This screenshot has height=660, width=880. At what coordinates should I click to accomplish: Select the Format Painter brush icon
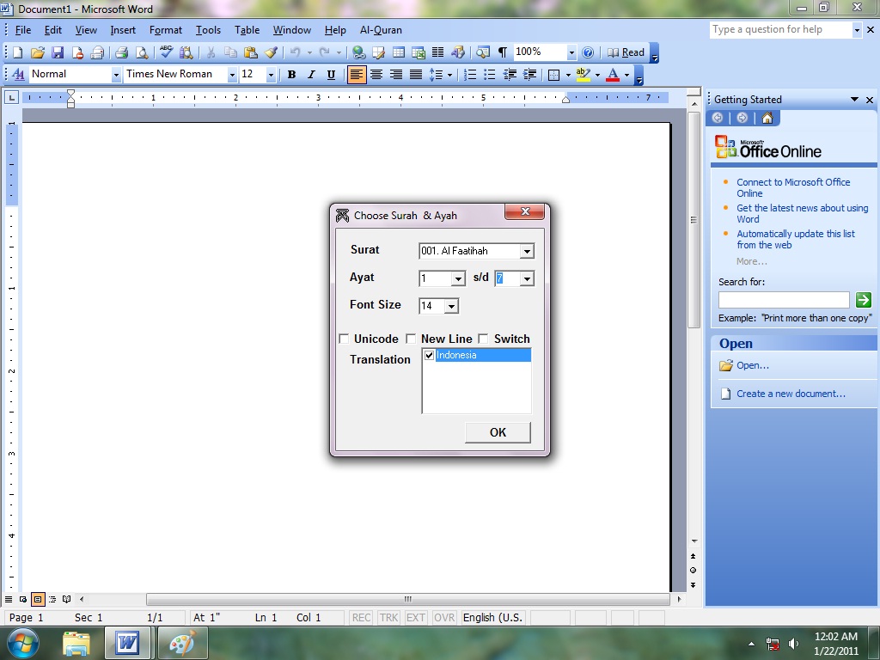tap(271, 52)
